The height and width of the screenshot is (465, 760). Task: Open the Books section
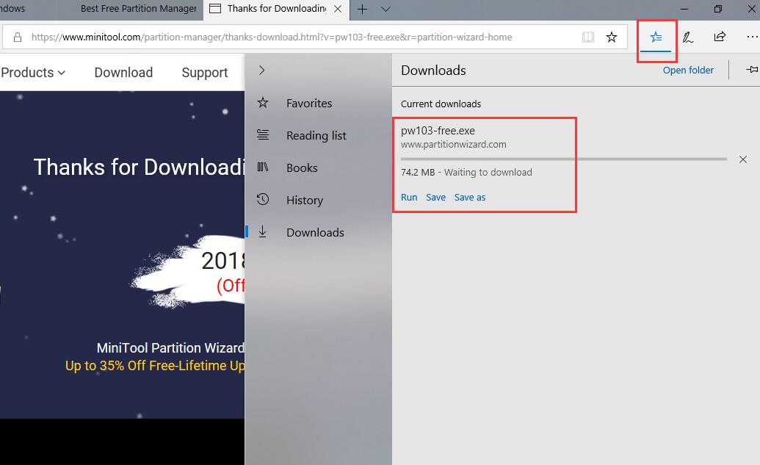click(302, 168)
